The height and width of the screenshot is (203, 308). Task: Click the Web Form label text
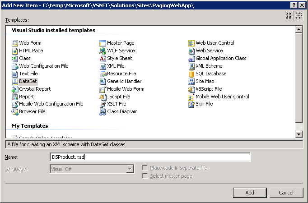(30, 43)
